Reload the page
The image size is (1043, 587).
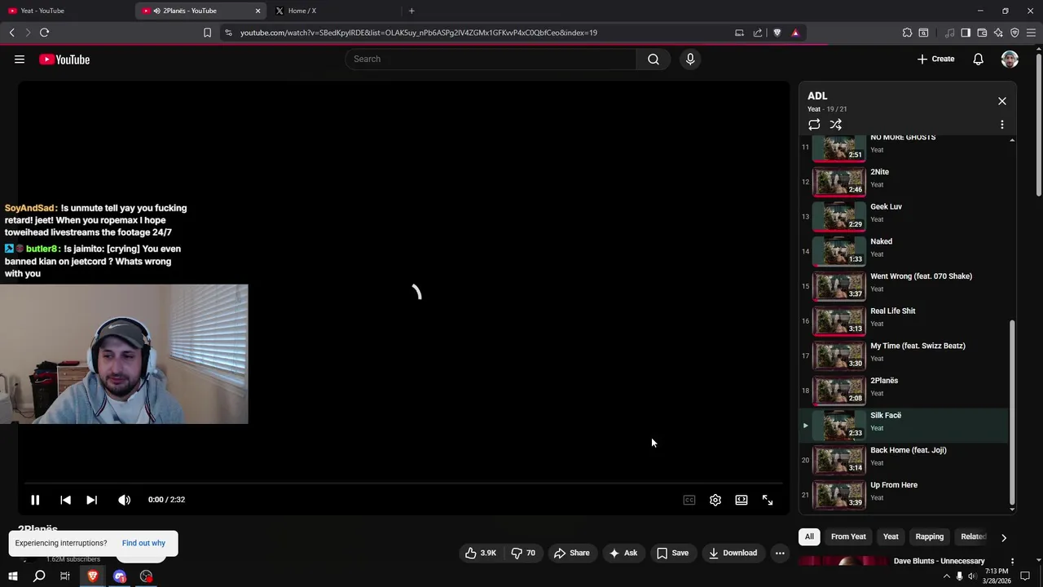click(x=44, y=33)
